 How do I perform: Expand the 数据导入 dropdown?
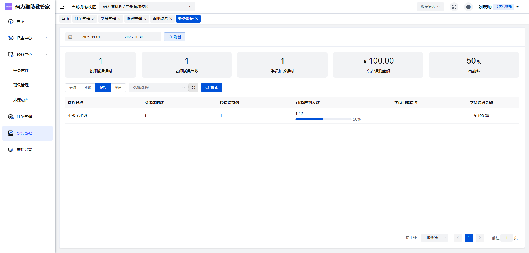coord(430,7)
